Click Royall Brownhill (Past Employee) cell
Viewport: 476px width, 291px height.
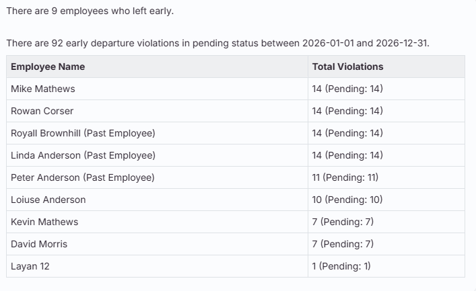pos(157,133)
